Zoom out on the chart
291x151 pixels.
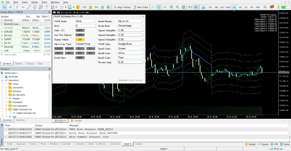tap(177, 7)
